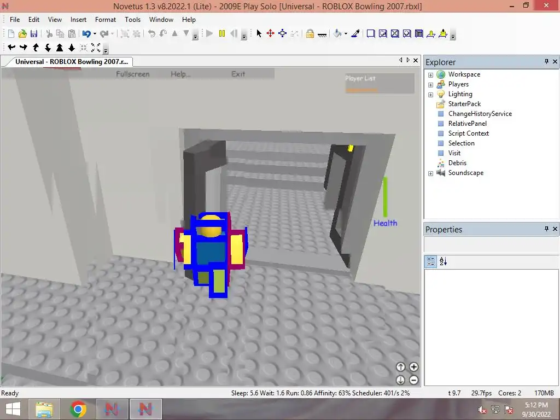Click the Paste clipboard icon
Viewport: 560px width, 420px height.
click(x=72, y=33)
